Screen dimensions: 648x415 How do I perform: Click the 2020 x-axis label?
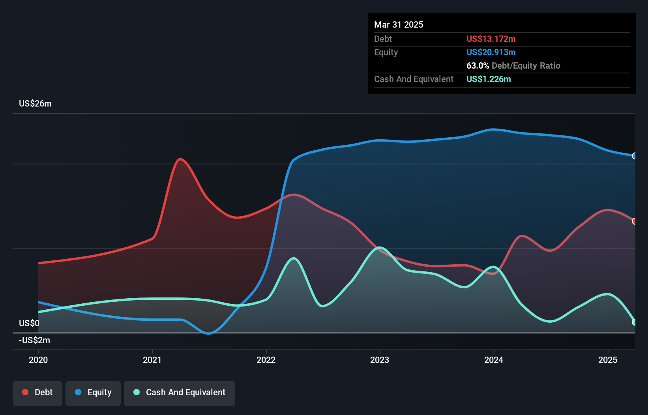click(38, 360)
